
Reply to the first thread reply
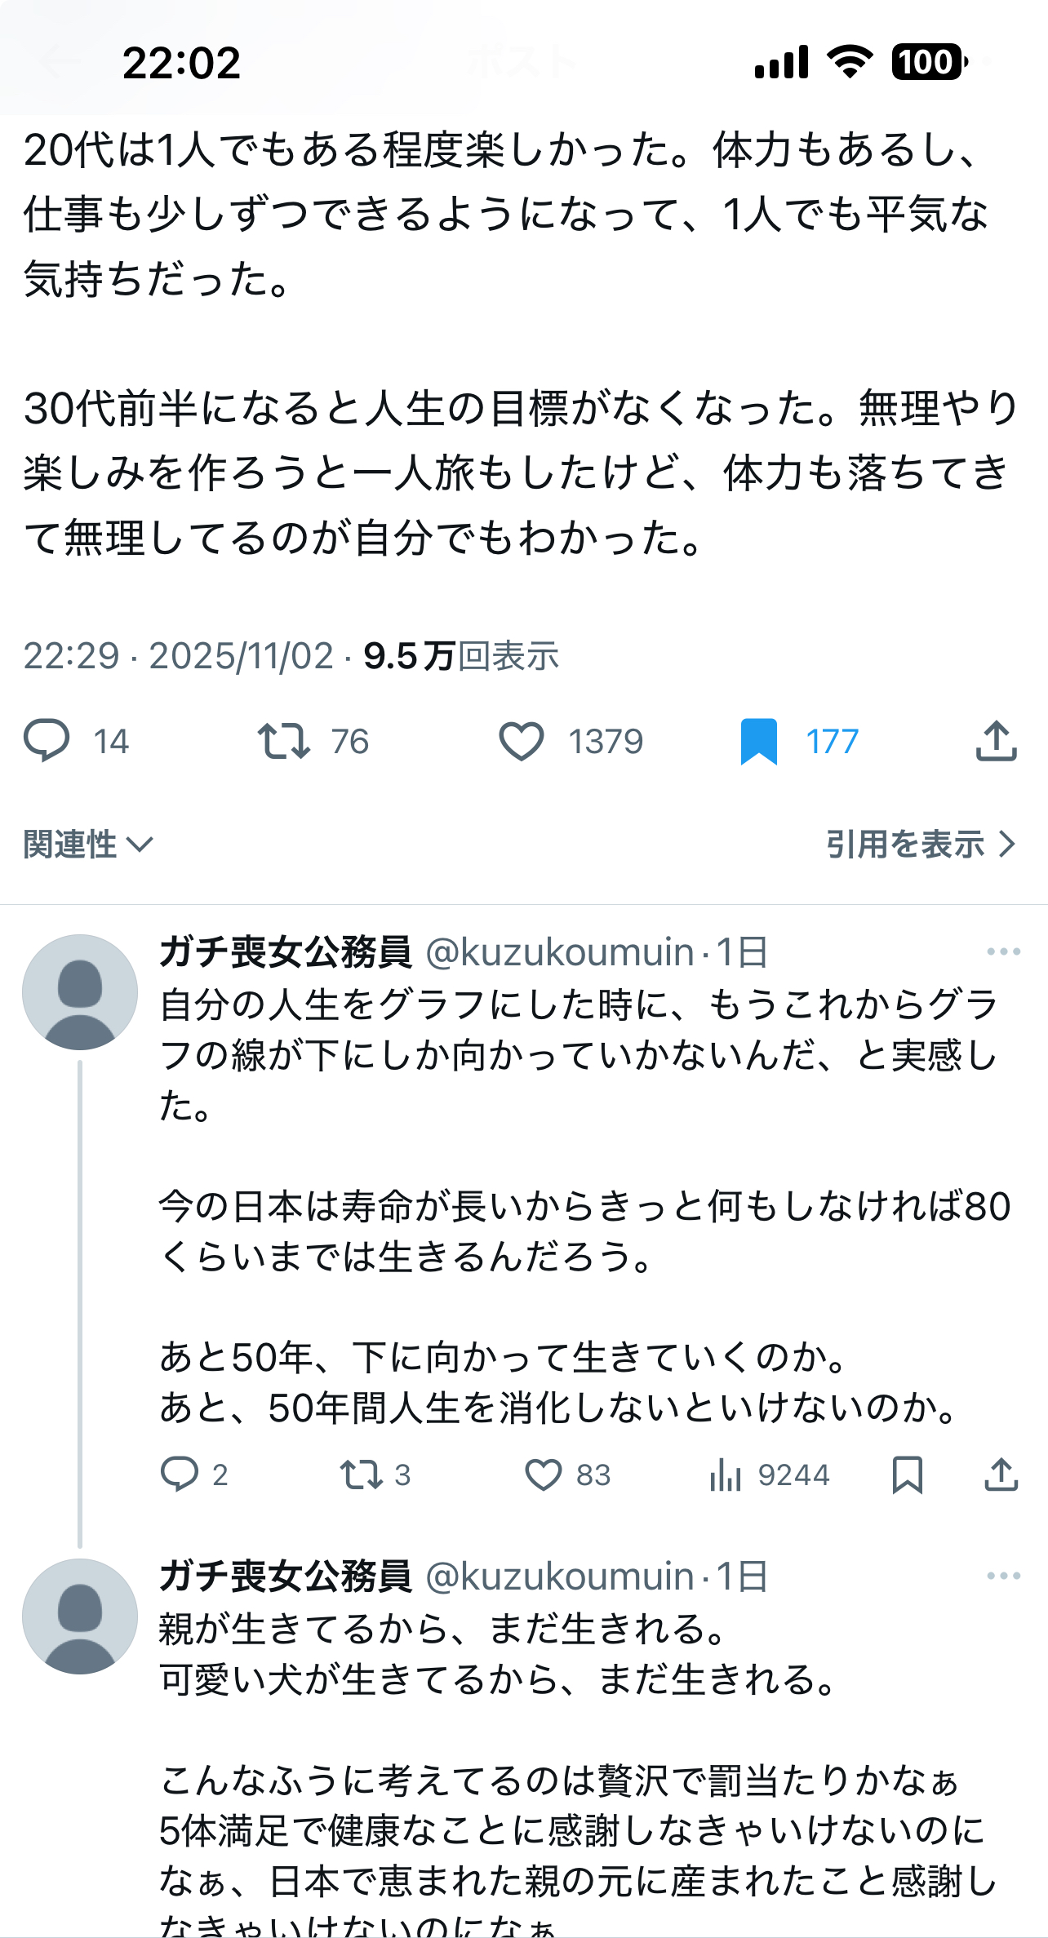(x=180, y=1475)
